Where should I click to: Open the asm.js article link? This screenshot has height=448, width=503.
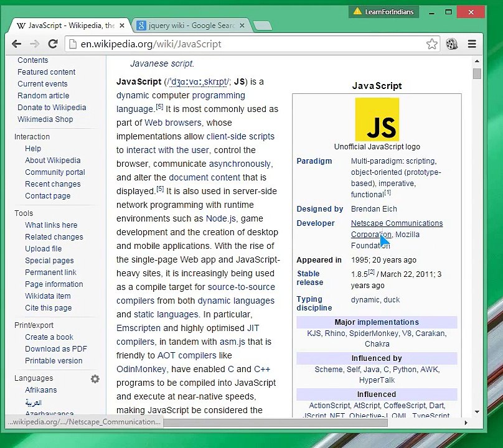pyautogui.click(x=232, y=342)
